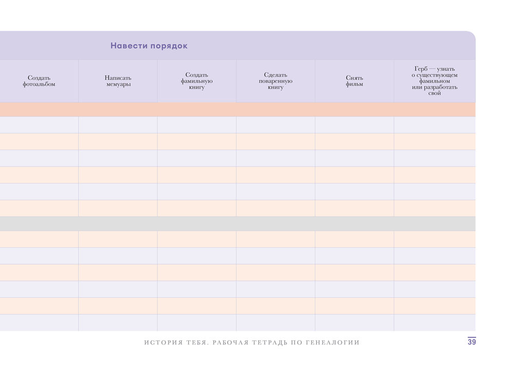
Task: Click the "Написать мемуары" column header
Action: 118,81
